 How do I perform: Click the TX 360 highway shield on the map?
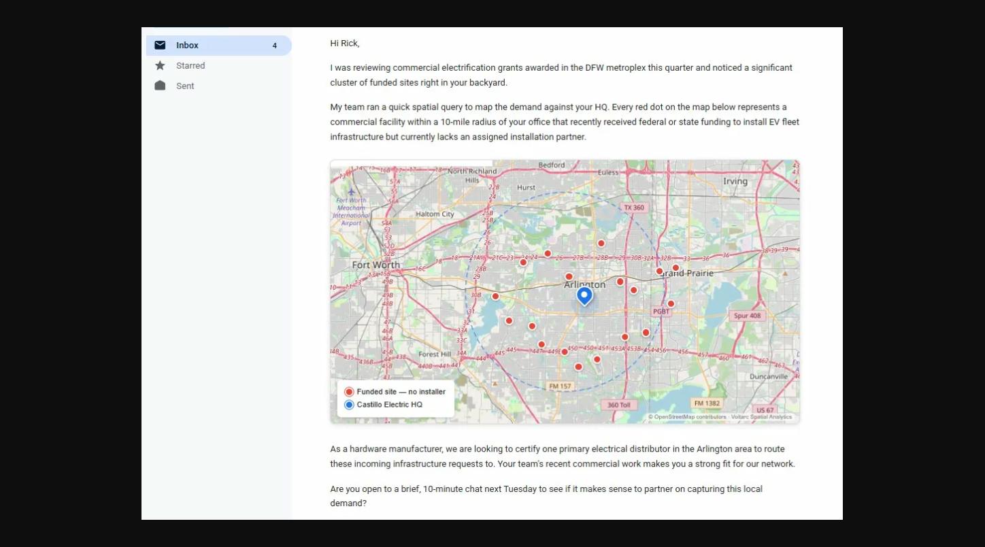pos(634,208)
